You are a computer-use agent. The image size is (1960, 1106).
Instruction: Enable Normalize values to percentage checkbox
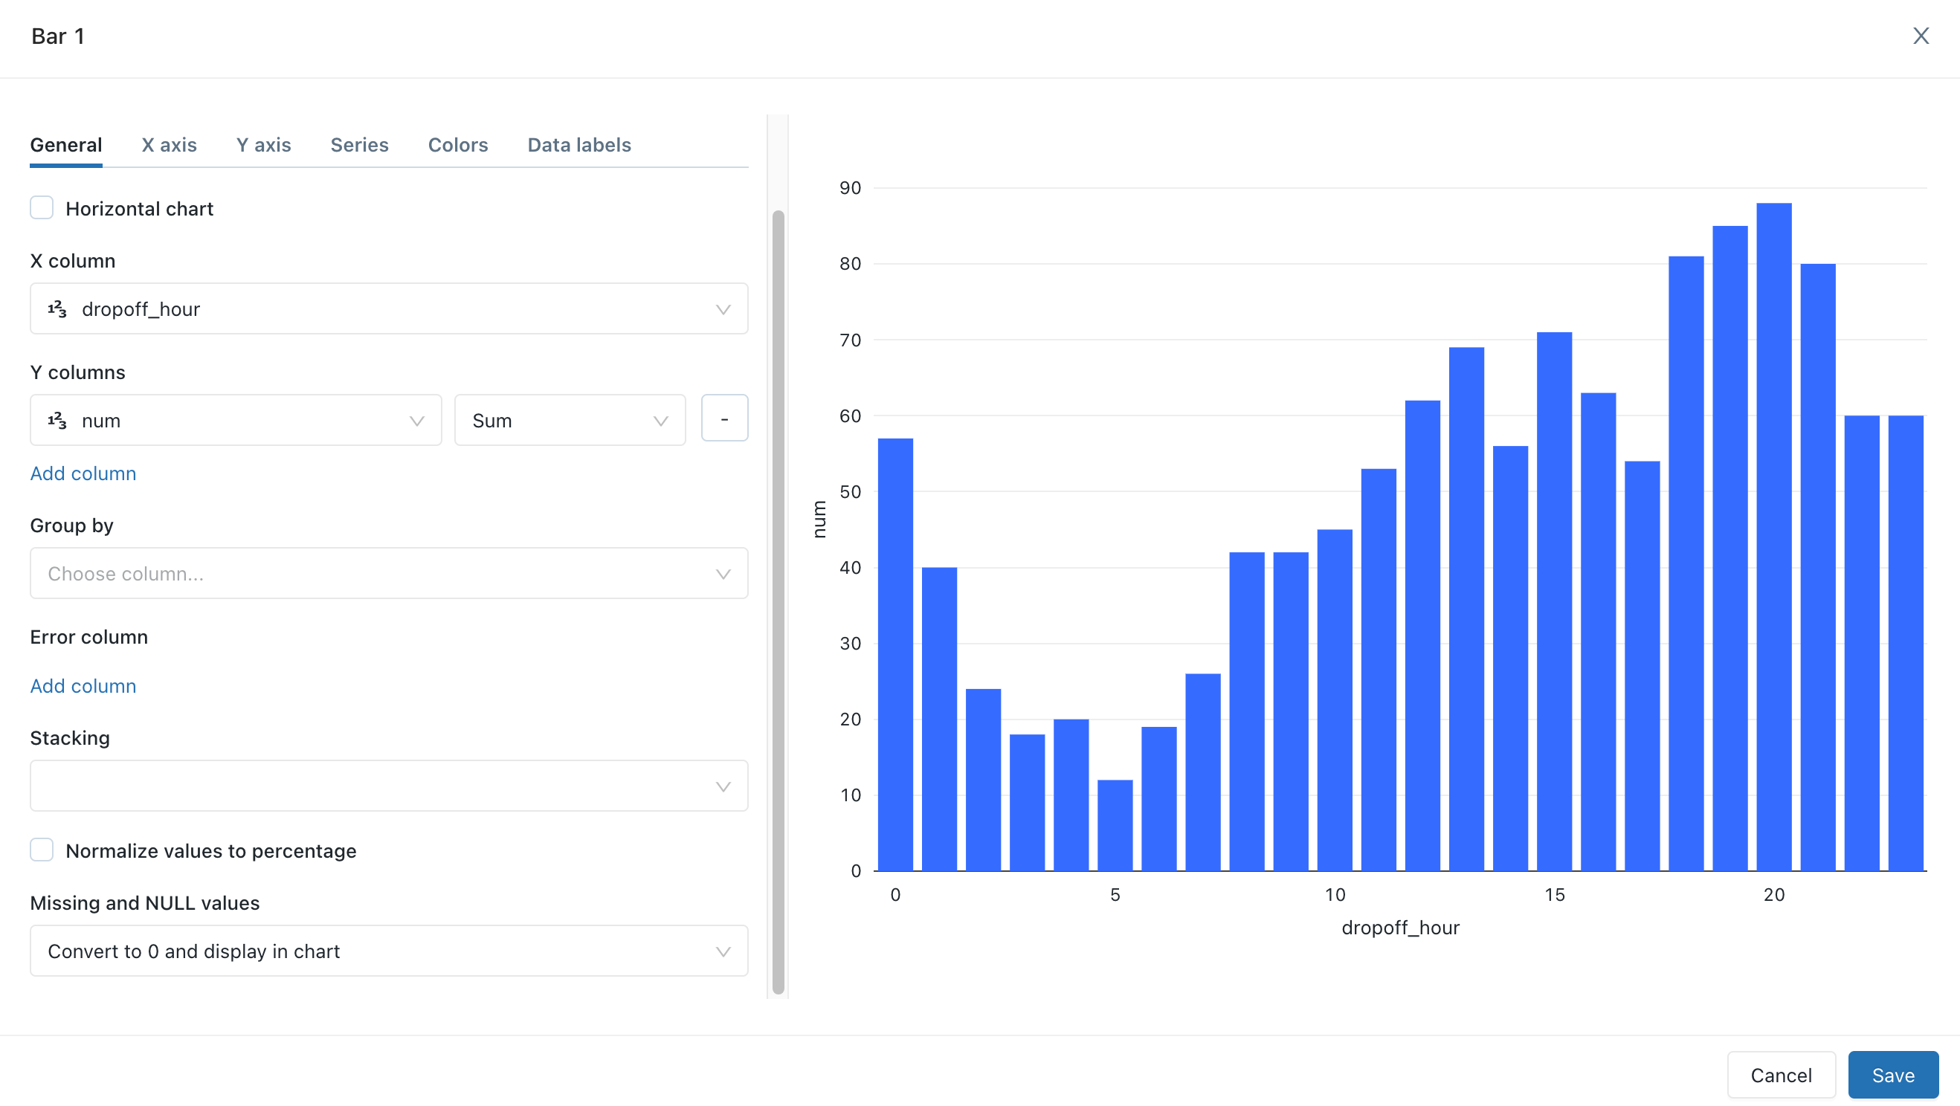pos(42,850)
